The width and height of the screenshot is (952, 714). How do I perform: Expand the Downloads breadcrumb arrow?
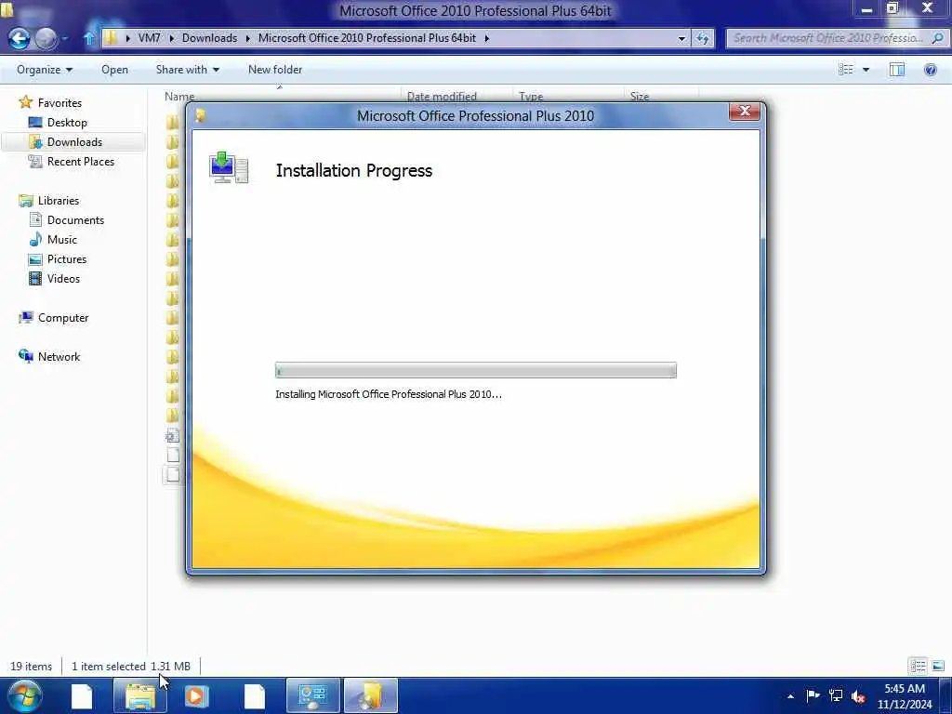click(247, 38)
